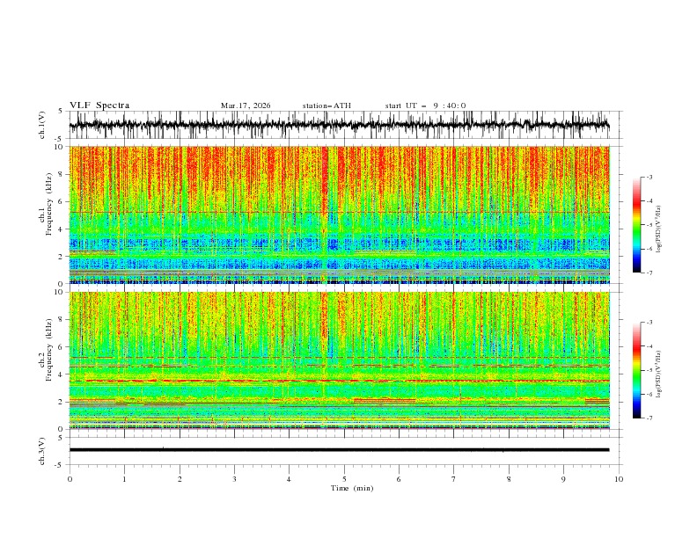Click the lower colorbar 'log(PSD)(V²/Hz)' label
Screen dimensions: 697x538
(659, 374)
